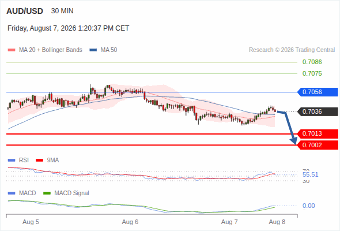Click the RSI legend label

[24, 161]
